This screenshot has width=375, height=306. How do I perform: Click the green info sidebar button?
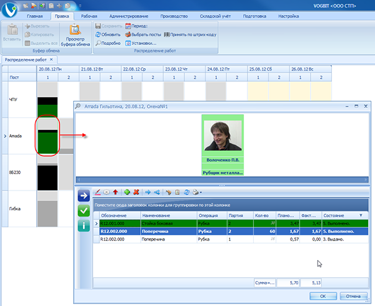click(83, 226)
